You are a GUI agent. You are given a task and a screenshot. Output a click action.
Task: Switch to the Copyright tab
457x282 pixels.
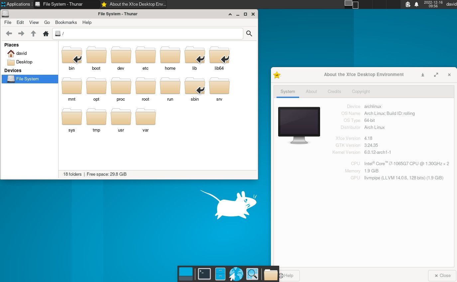coord(361,92)
